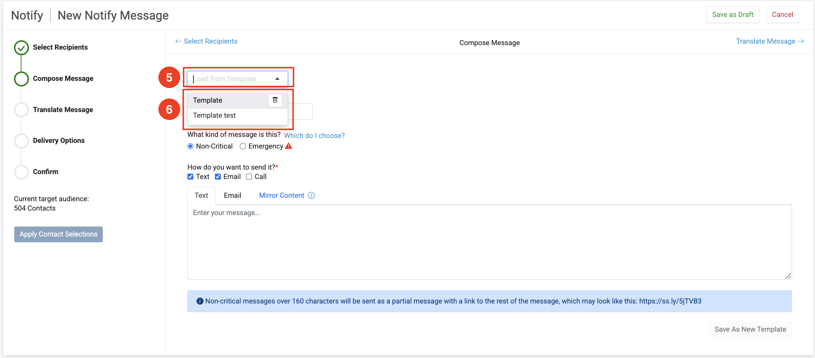This screenshot has width=815, height=358.
Task: Click the Mirror Content info icon
Action: click(311, 196)
